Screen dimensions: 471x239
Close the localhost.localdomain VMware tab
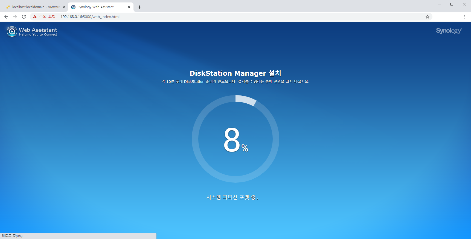(x=64, y=7)
